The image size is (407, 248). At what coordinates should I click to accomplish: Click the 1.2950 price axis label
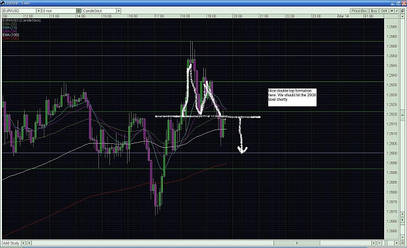(x=391, y=56)
